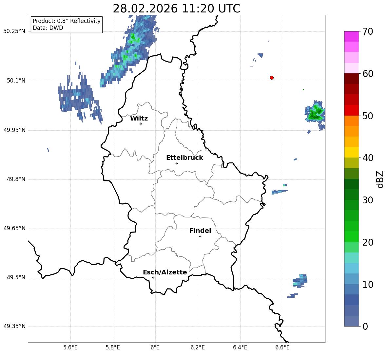388x354 pixels.
Task: Click the 49.5°N latitude tick label
Action: pyautogui.click(x=16, y=278)
